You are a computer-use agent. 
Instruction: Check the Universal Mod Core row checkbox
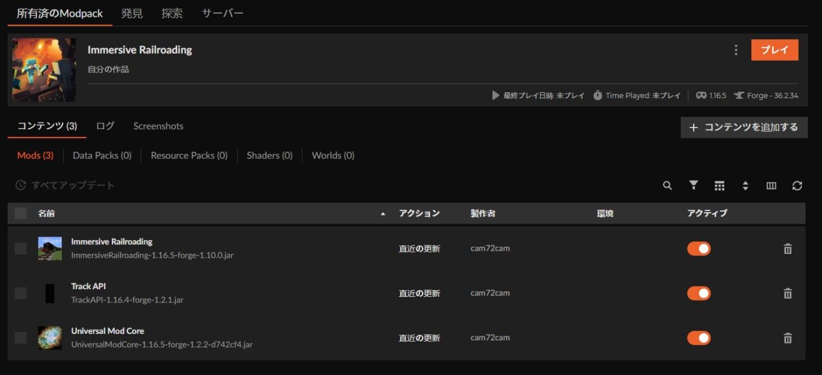point(20,338)
